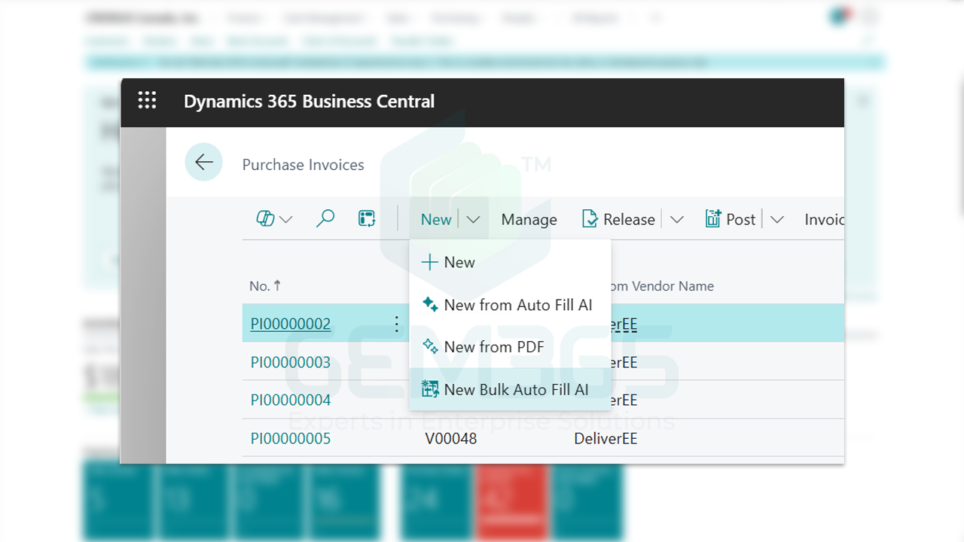Choose plain New from the dropdown menu
Screen dimensions: 964x542
(510, 262)
